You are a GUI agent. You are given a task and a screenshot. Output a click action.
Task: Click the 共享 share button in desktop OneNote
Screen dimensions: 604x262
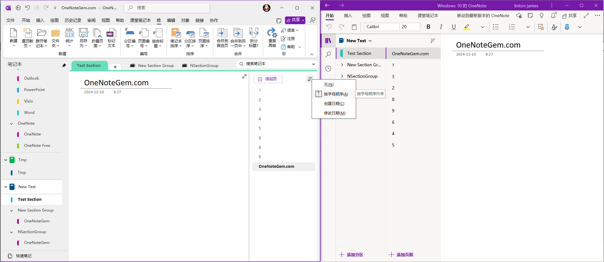295,20
